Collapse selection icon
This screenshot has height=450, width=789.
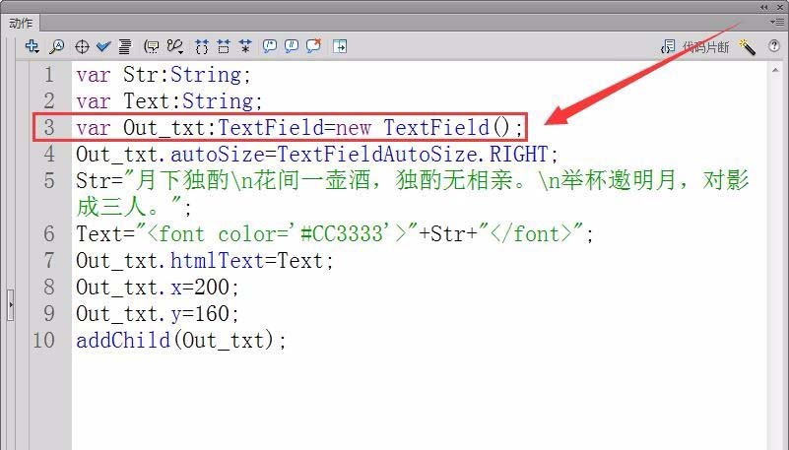click(x=224, y=46)
